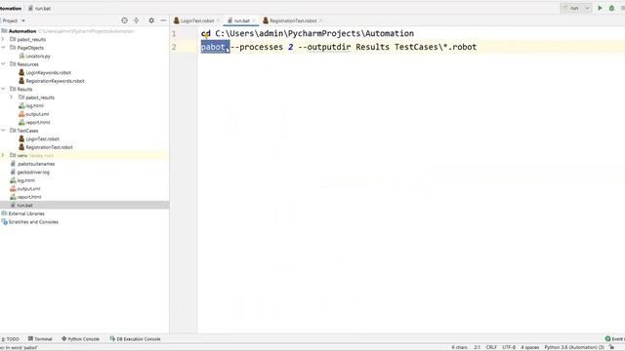
Task: Collapse the Results folder
Action: click(3, 89)
